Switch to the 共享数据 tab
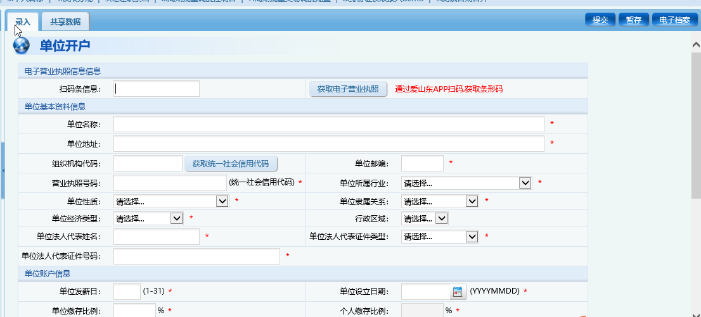 (x=65, y=22)
